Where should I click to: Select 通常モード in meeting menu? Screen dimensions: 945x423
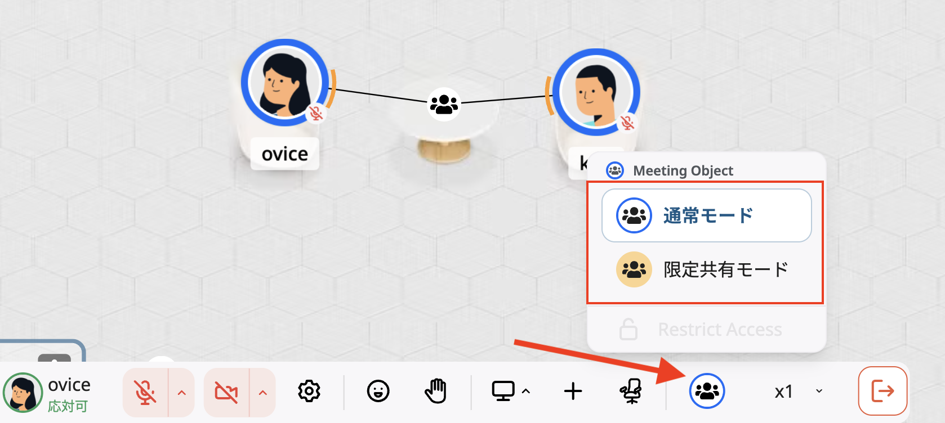(x=706, y=215)
